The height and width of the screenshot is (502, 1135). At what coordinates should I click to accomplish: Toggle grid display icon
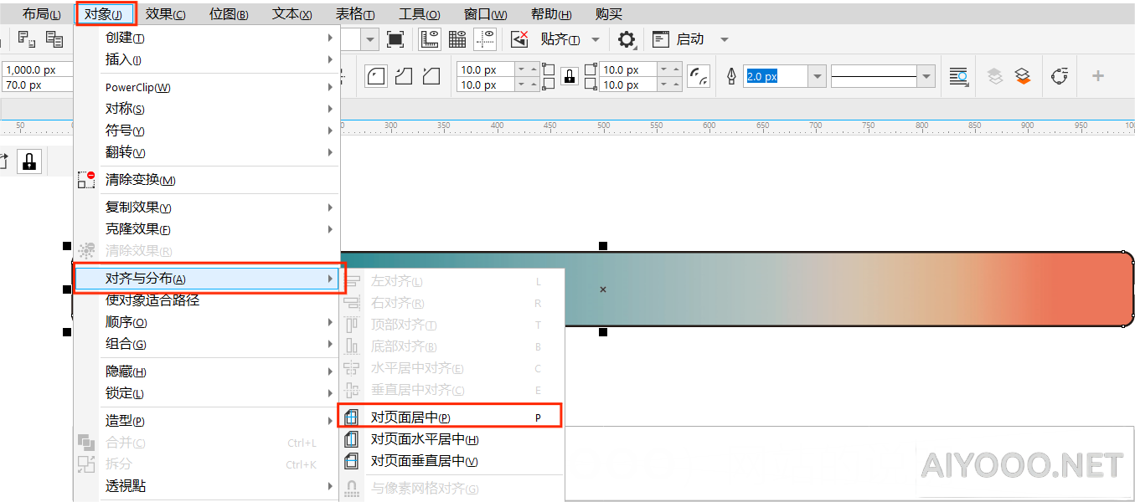[457, 39]
